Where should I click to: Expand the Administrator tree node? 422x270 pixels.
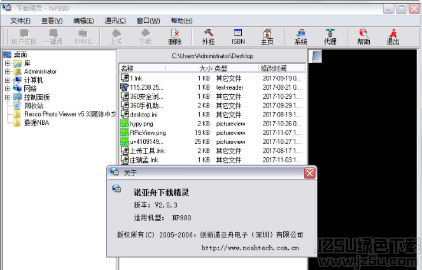[8, 71]
